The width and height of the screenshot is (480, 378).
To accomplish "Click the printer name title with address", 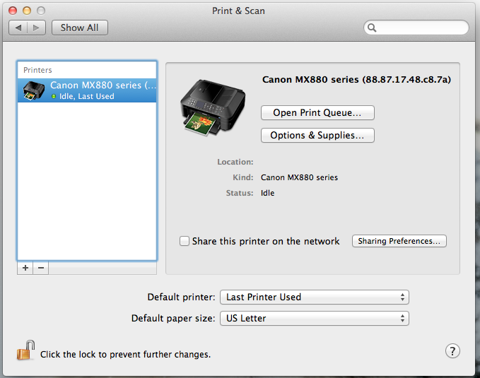I will pyautogui.click(x=356, y=80).
